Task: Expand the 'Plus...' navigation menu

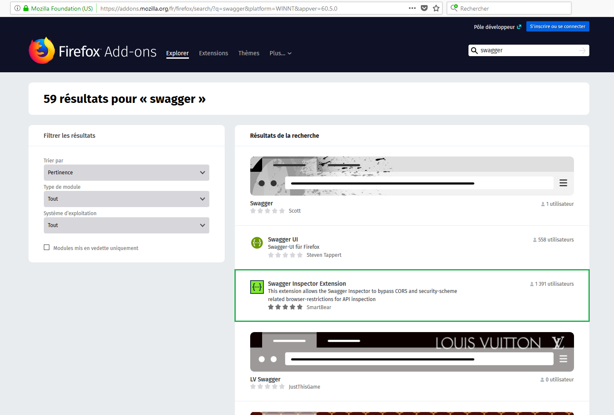Action: pyautogui.click(x=280, y=53)
